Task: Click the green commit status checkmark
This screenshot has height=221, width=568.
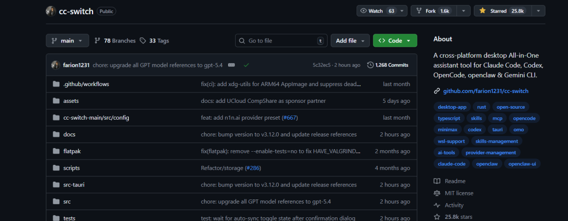Action: tap(246, 65)
